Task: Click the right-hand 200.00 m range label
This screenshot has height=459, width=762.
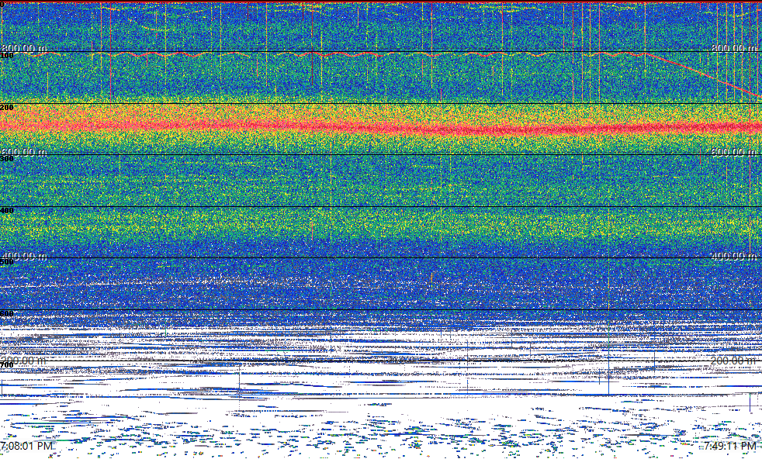Action: [x=734, y=361]
